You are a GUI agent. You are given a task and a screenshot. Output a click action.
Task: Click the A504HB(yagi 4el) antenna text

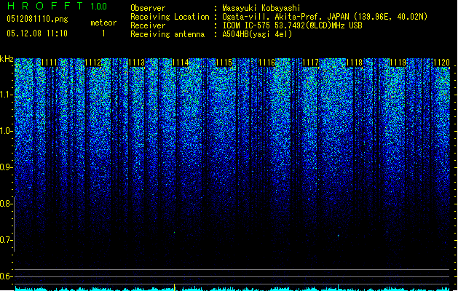257,34
